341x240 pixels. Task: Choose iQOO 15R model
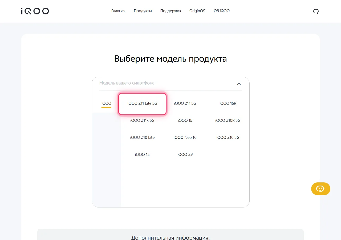point(228,103)
